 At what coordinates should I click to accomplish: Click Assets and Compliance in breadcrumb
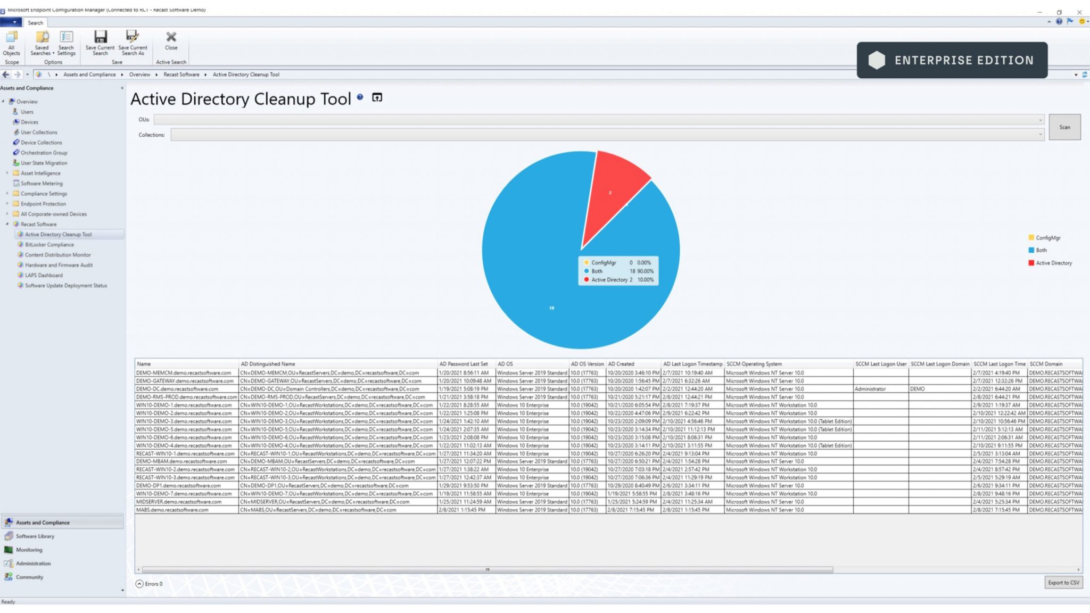[x=89, y=74]
